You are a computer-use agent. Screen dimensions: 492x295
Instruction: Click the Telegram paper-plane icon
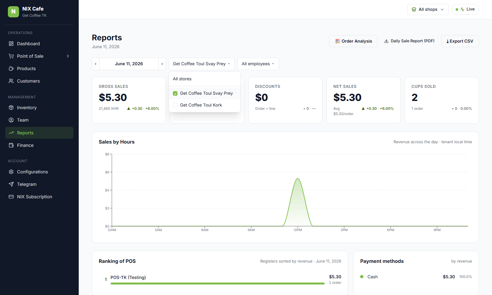[11, 184]
